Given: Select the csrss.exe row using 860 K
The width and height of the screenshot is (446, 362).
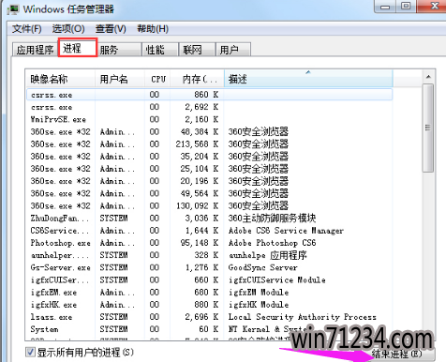Looking at the screenshot, I should coord(209,95).
